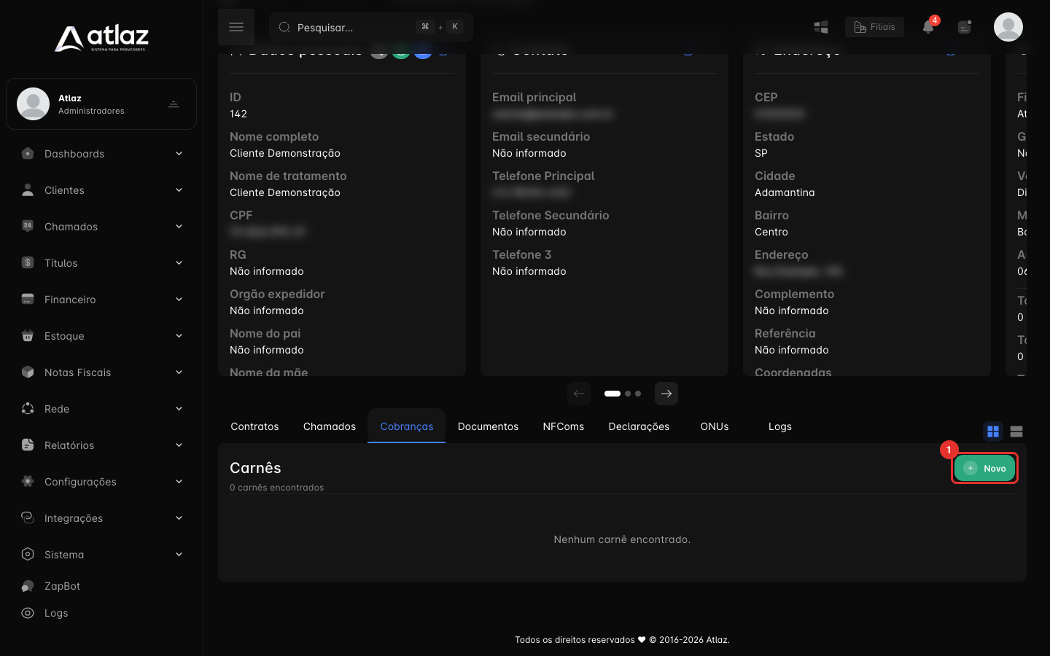Image resolution: width=1050 pixels, height=656 pixels.
Task: Click the Sistema sidebar icon
Action: click(28, 554)
